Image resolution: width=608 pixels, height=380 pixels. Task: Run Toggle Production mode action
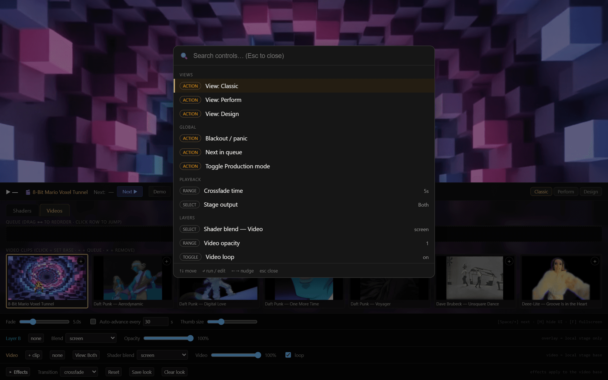304,166
